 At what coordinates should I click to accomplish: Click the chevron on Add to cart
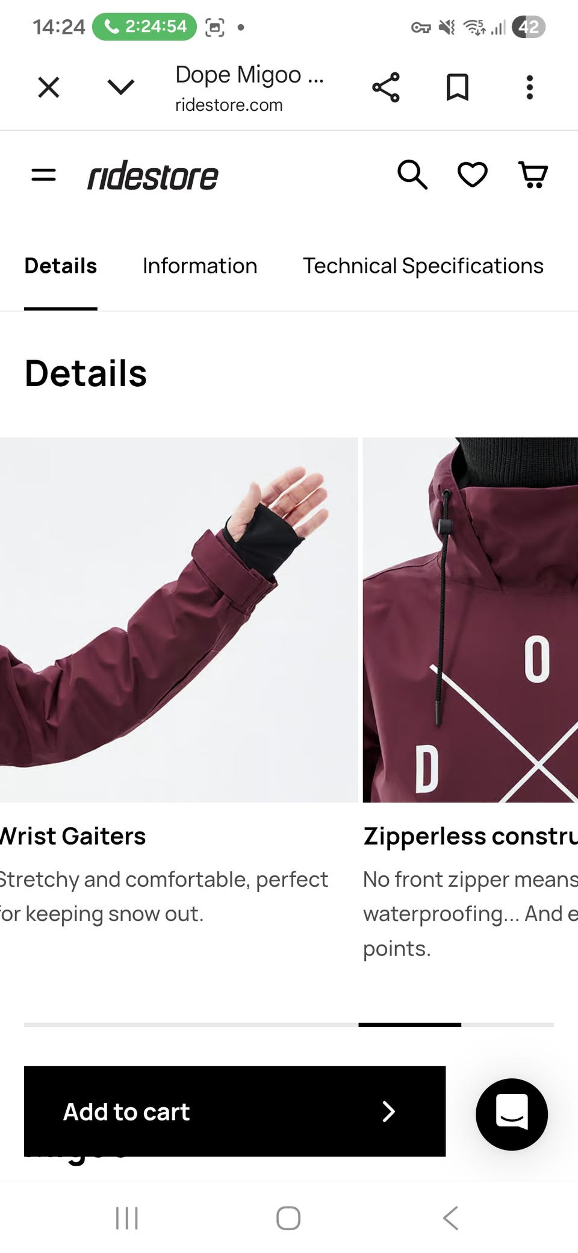[x=389, y=1111]
